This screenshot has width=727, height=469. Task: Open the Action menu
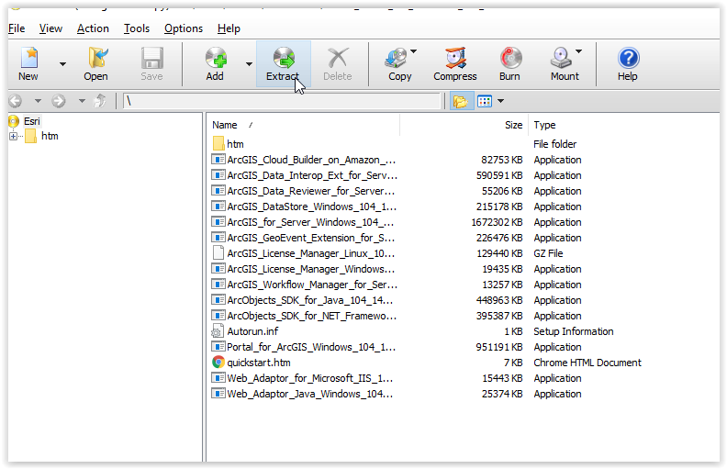tap(93, 28)
